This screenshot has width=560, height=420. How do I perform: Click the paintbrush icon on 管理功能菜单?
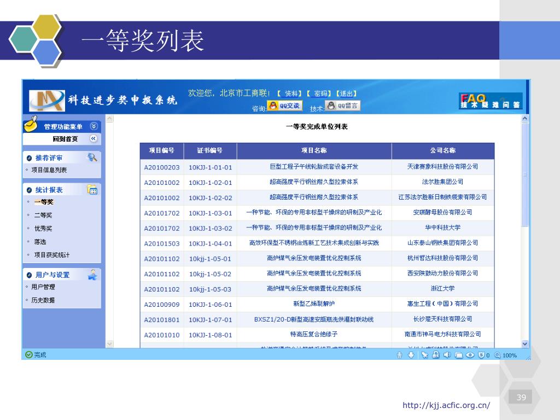click(31, 124)
